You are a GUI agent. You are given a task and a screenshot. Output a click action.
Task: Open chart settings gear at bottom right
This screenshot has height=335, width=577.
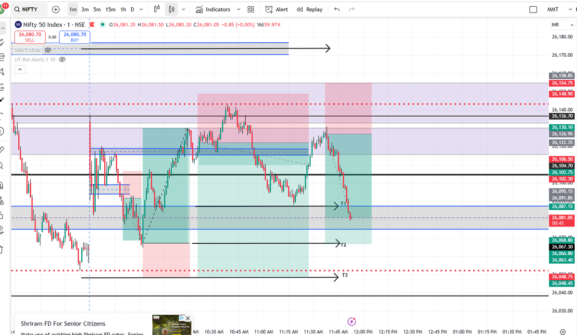tap(563, 331)
